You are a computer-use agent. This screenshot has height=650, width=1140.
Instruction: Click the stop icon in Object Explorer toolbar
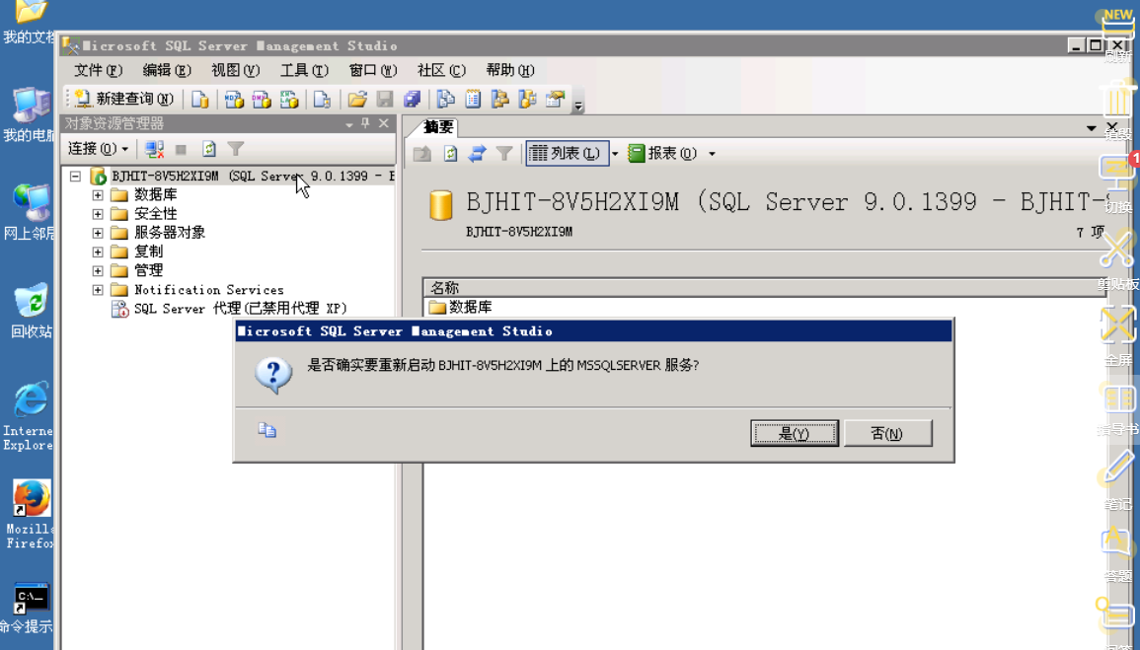tap(182, 148)
